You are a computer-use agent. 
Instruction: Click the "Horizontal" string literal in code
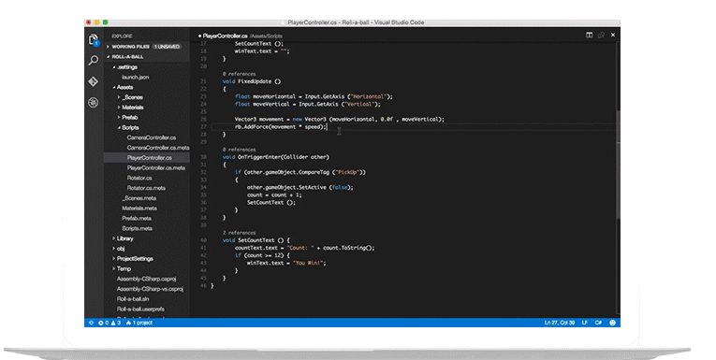point(369,96)
